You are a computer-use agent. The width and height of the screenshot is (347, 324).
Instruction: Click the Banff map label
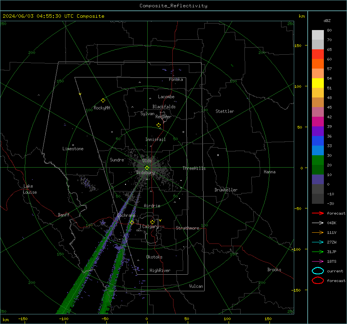point(64,215)
